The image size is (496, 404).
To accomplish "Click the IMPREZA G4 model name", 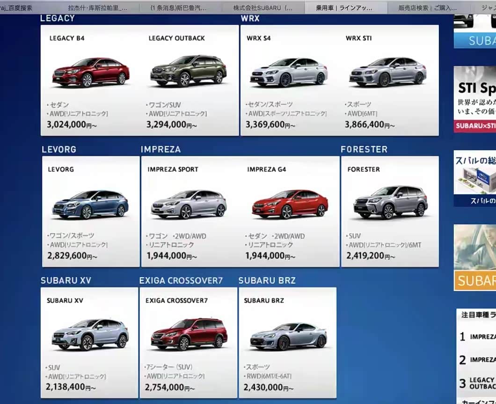I will coord(267,169).
